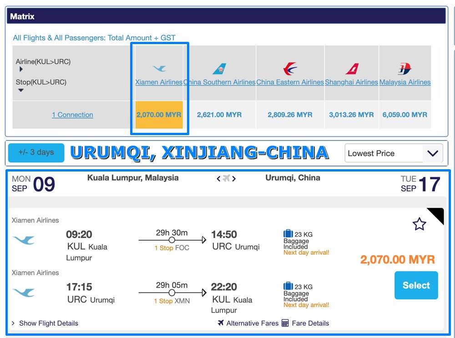Click the Xiamen Airlines logo in matrix

point(159,69)
